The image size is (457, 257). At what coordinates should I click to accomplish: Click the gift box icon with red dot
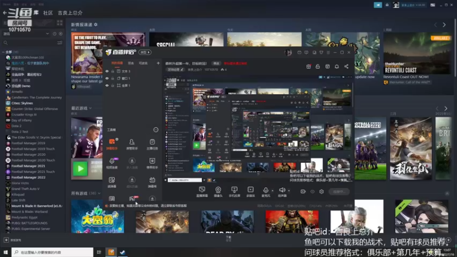tap(308, 66)
